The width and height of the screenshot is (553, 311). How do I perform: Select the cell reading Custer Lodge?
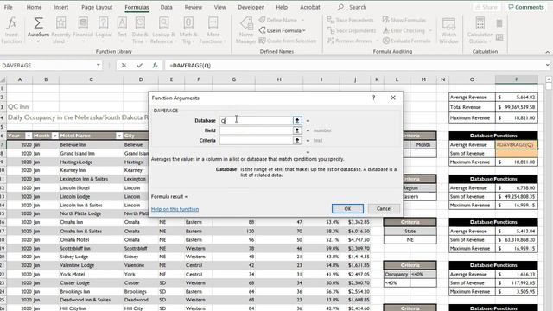(x=91, y=282)
